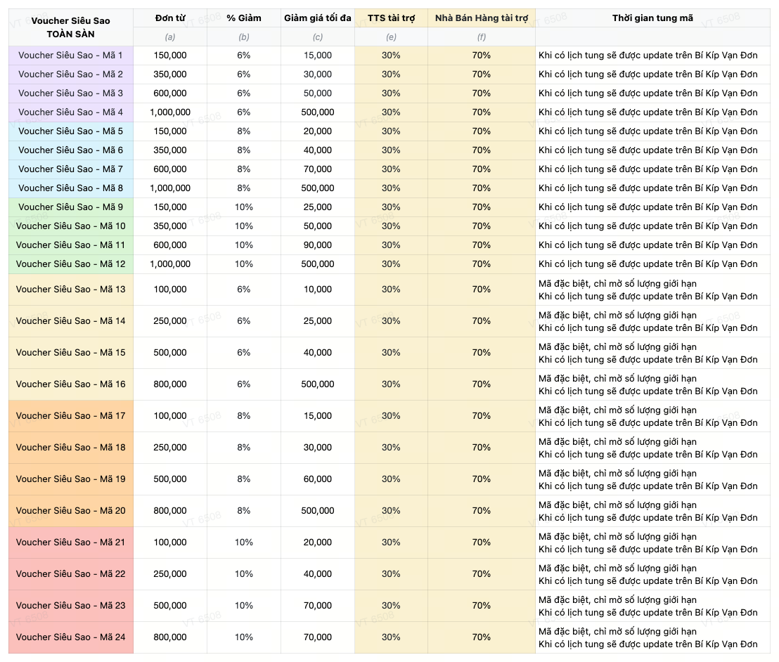Image resolution: width=779 pixels, height=662 pixels.
Task: Click the 90,000 max discount cell
Action: click(x=318, y=245)
